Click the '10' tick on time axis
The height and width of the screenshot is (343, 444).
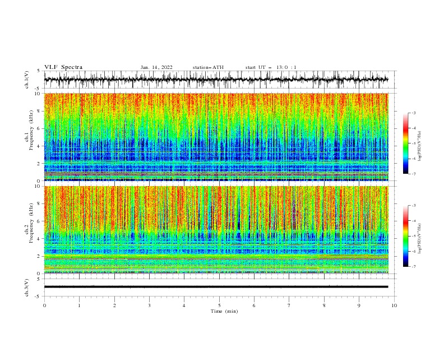tap(394, 305)
